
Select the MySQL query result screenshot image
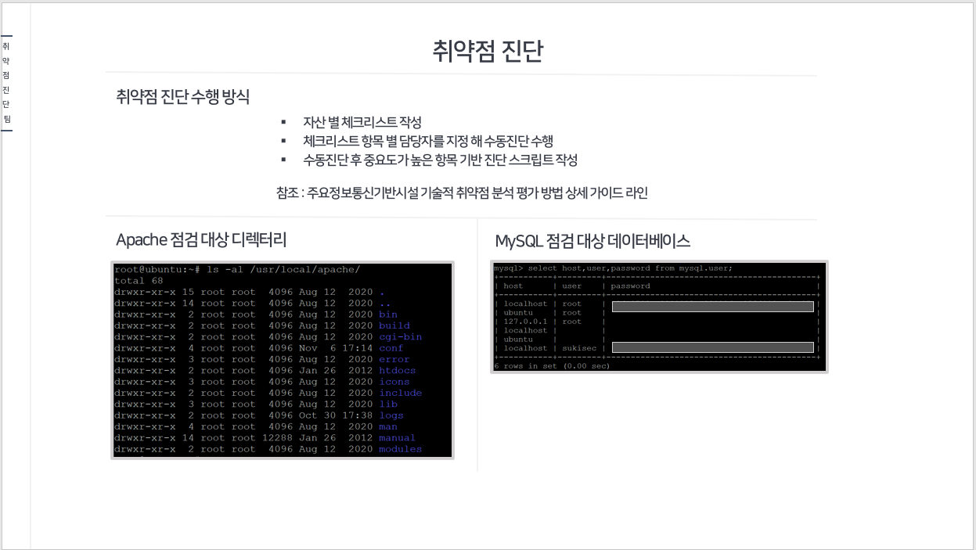point(659,317)
